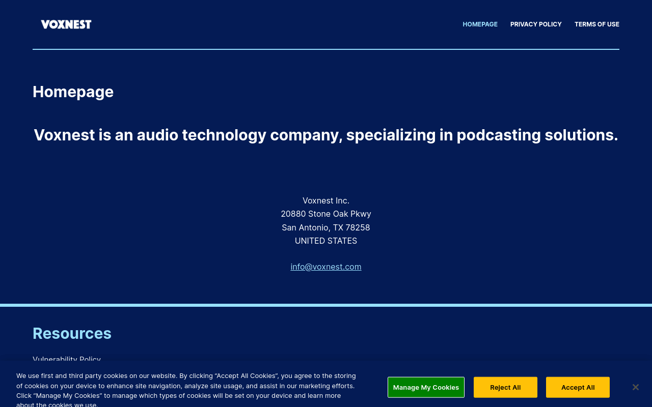Go to Privacy Policy page
The image size is (652, 407).
(x=536, y=24)
